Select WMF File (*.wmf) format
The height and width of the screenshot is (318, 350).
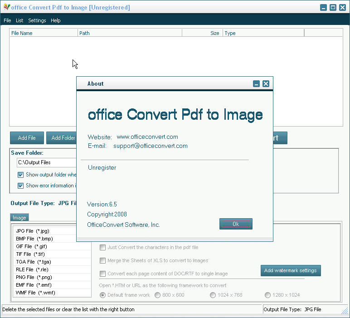(52, 293)
